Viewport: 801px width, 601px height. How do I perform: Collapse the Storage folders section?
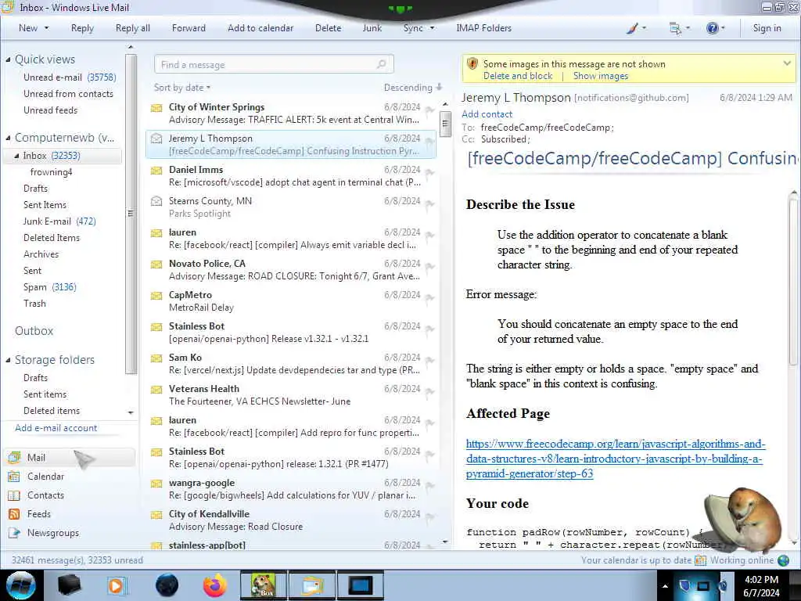pos(8,360)
